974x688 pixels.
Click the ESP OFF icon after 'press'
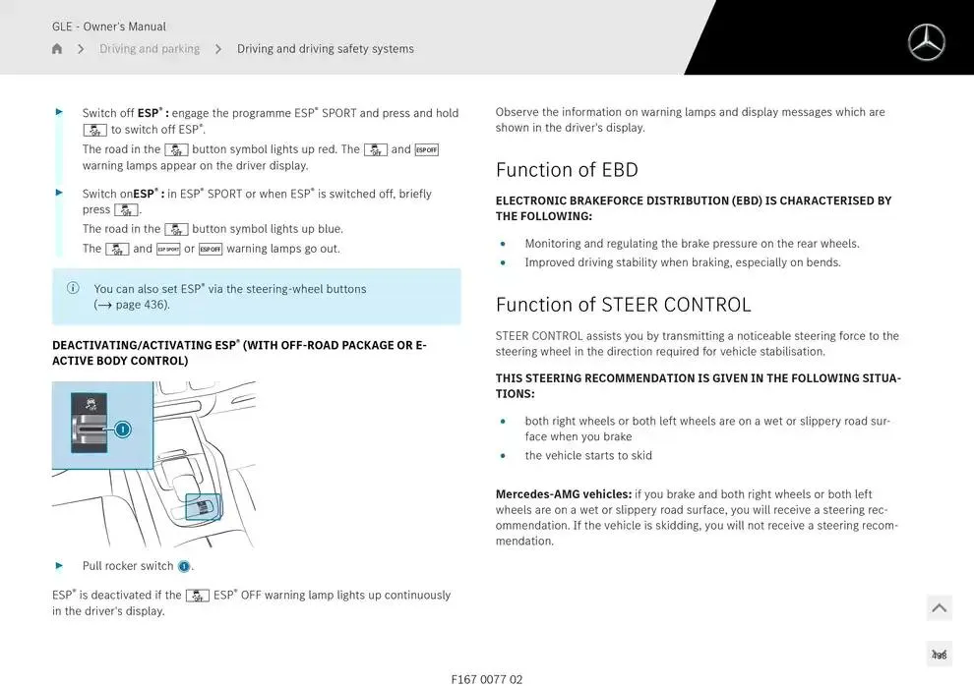click(x=126, y=209)
